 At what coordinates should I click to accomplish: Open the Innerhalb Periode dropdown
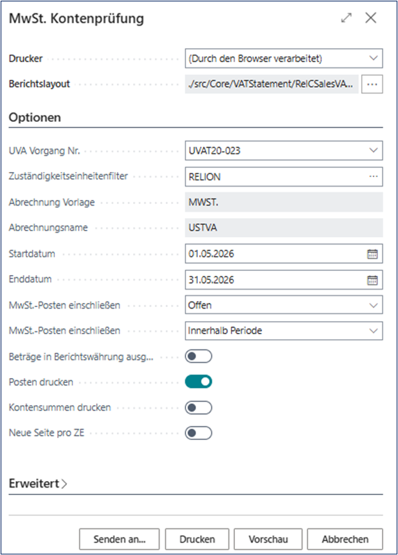pyautogui.click(x=284, y=331)
